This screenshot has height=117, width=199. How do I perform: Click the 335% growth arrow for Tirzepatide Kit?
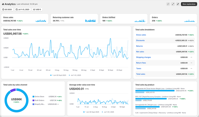[x=191, y=91]
